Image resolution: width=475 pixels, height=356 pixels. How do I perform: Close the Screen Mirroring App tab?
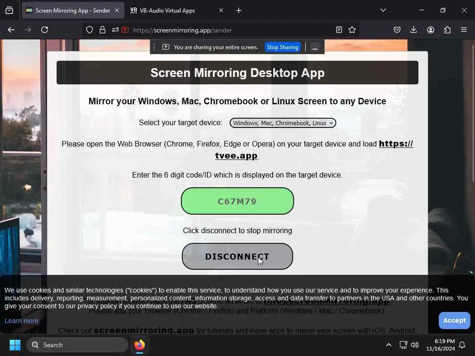tap(117, 11)
